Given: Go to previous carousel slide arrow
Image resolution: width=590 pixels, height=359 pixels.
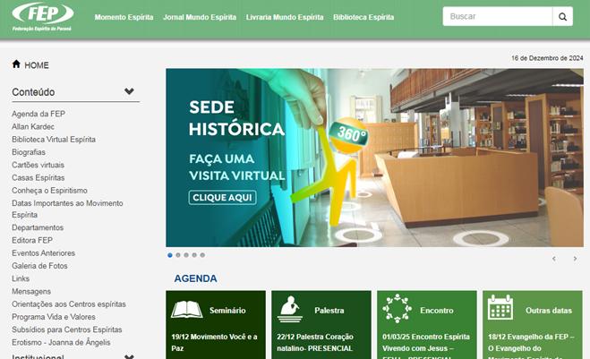Looking at the screenshot, I should point(553,259).
